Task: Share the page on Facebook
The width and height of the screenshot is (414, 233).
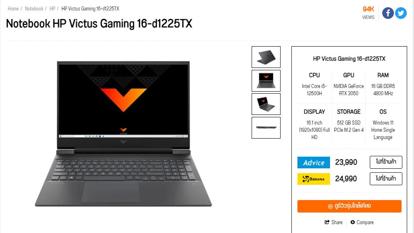Action: click(x=388, y=13)
